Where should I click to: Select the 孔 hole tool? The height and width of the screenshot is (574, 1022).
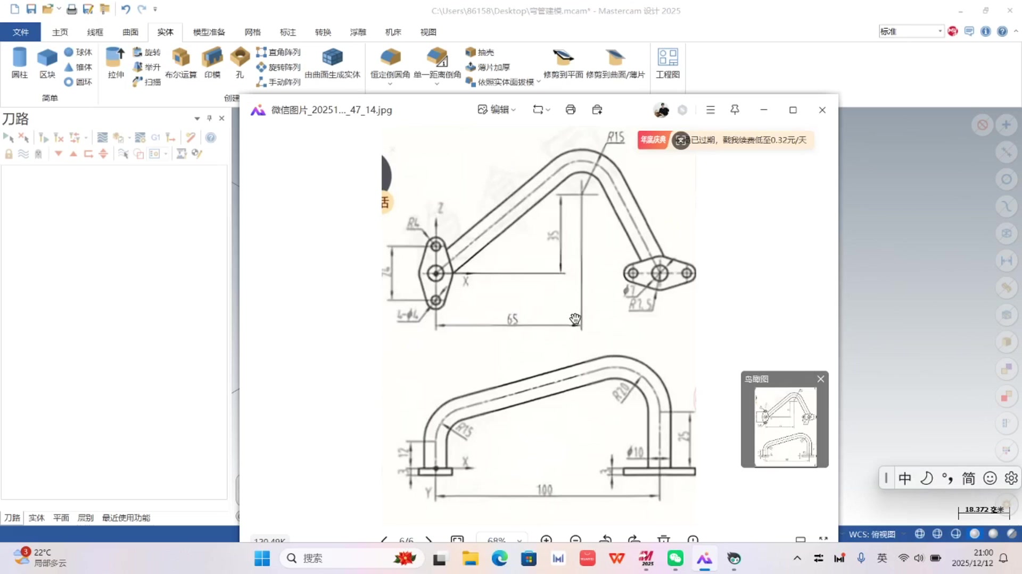point(239,63)
